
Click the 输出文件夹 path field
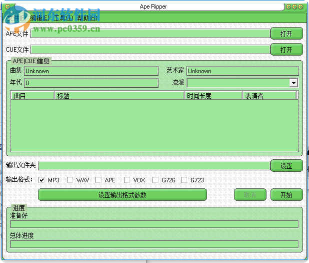154,166
